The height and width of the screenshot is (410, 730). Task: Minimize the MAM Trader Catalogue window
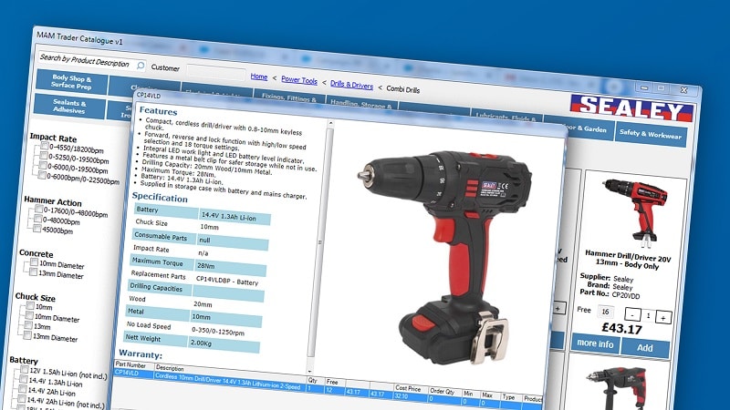[644, 87]
